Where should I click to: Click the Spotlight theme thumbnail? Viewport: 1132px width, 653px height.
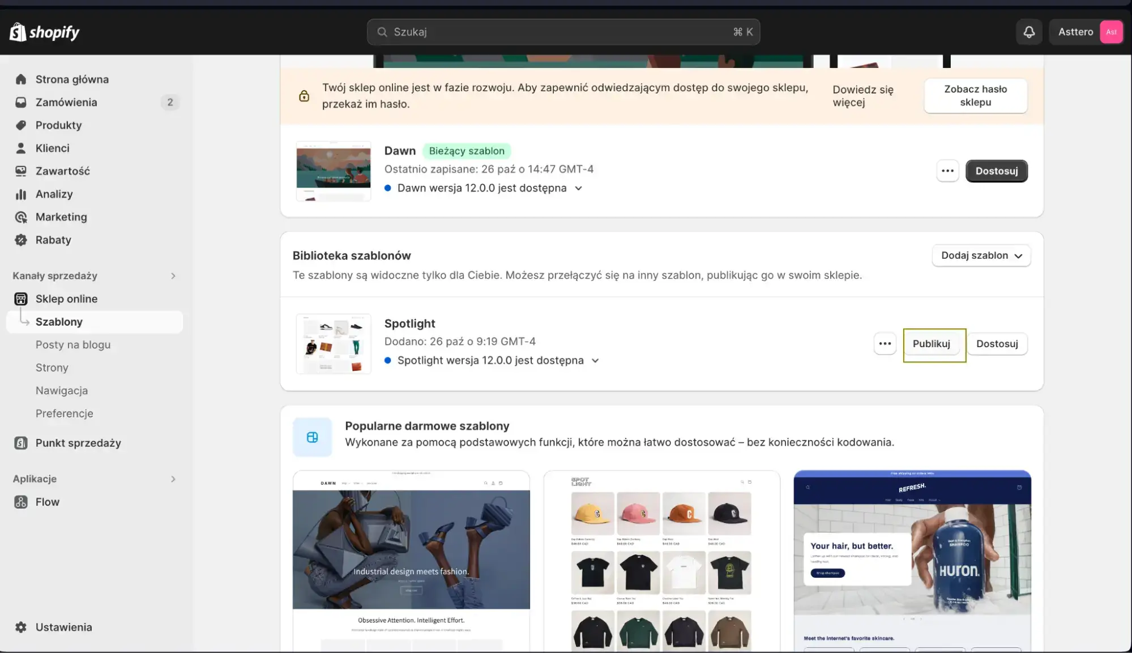click(334, 344)
